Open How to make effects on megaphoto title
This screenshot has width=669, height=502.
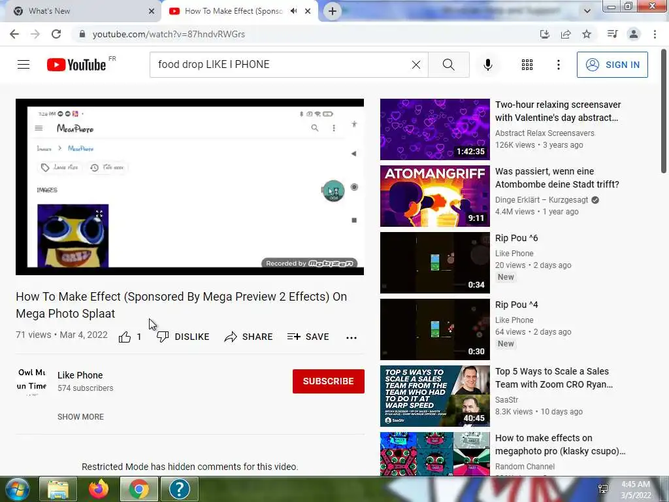pos(560,444)
